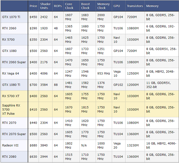Select the Memory Clock header
This screenshot has width=179, height=163.
103,6
